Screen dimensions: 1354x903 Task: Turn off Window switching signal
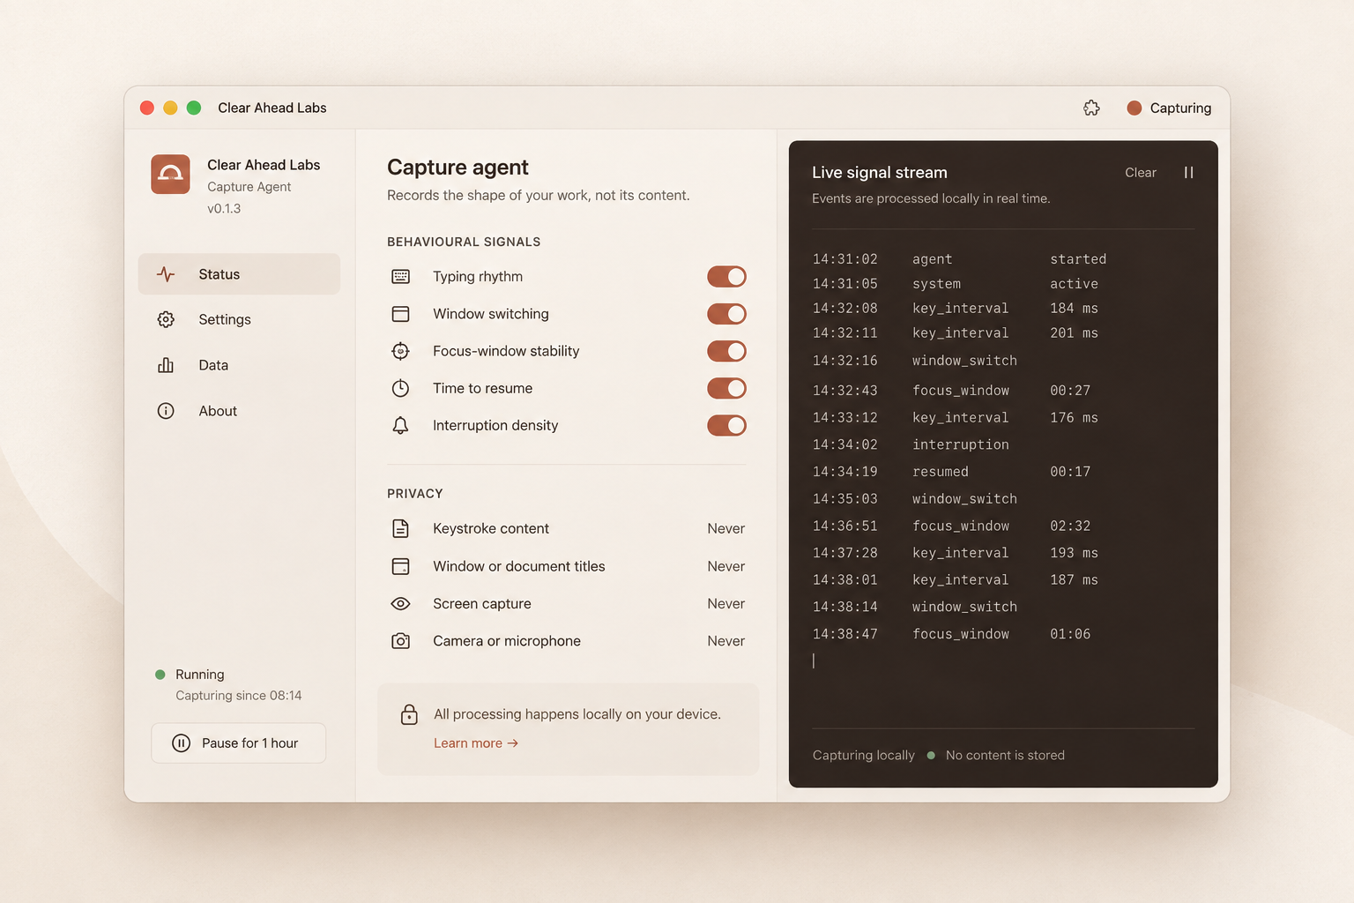pos(726,314)
